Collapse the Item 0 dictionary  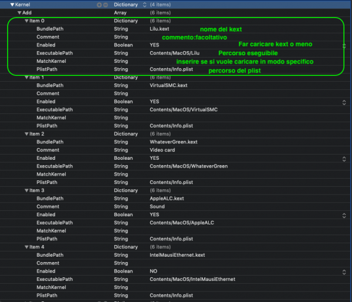[26, 21]
